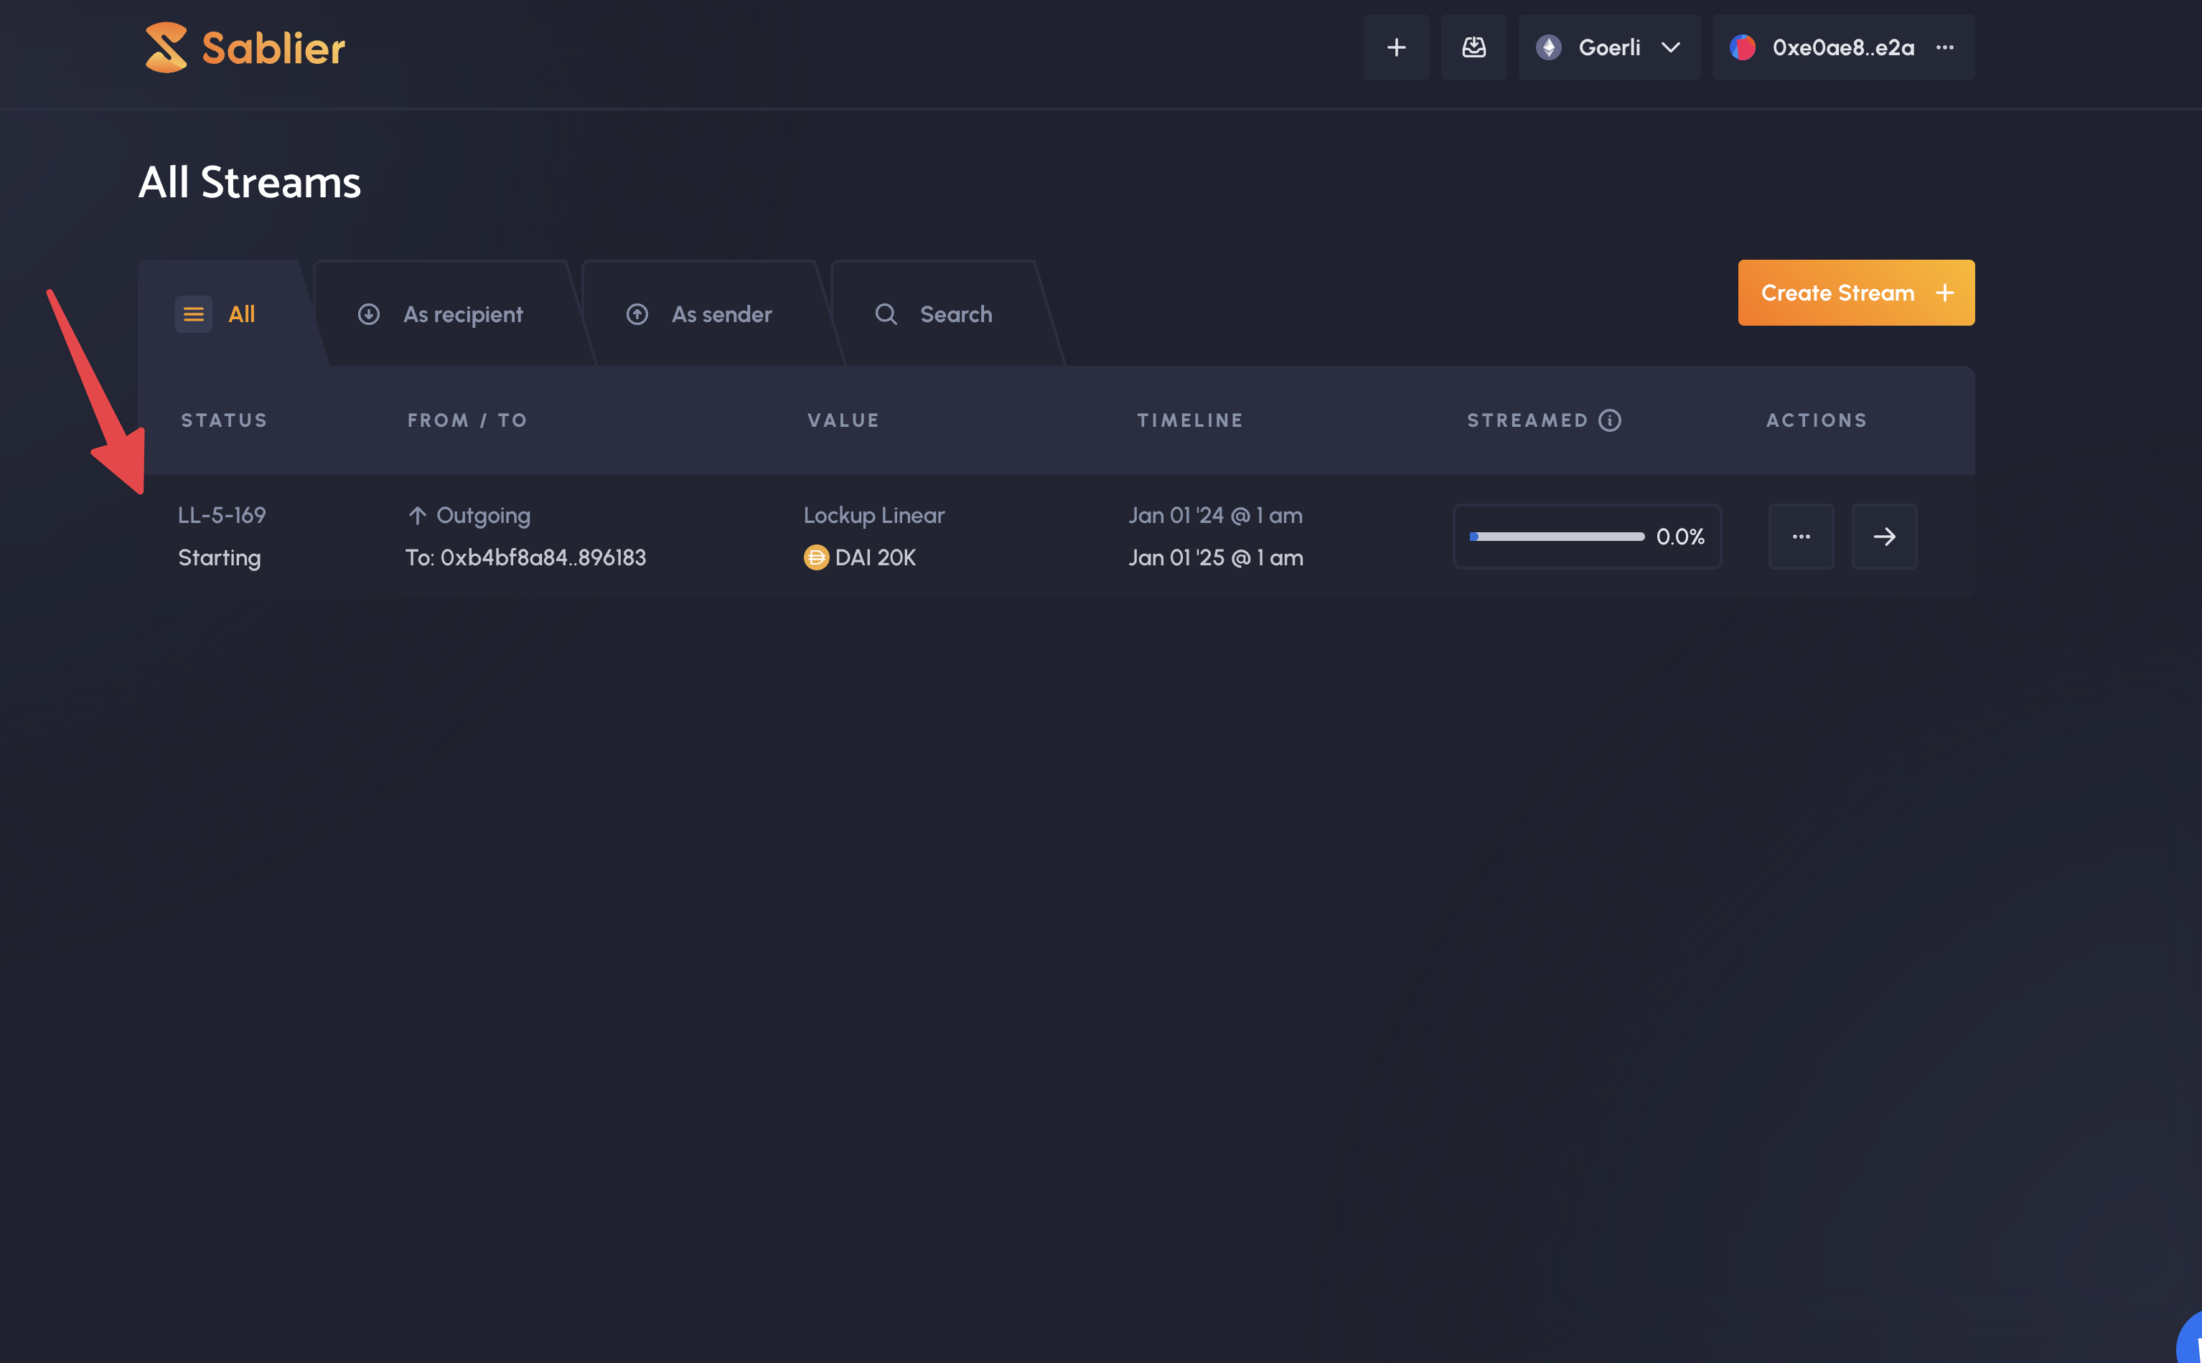
Task: Open the ellipsis menu beside wallet 0xe0ae8..e2a
Action: tap(1945, 47)
